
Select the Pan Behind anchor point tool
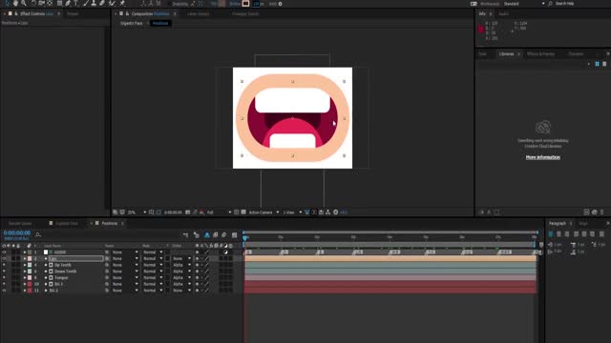click(50, 3)
